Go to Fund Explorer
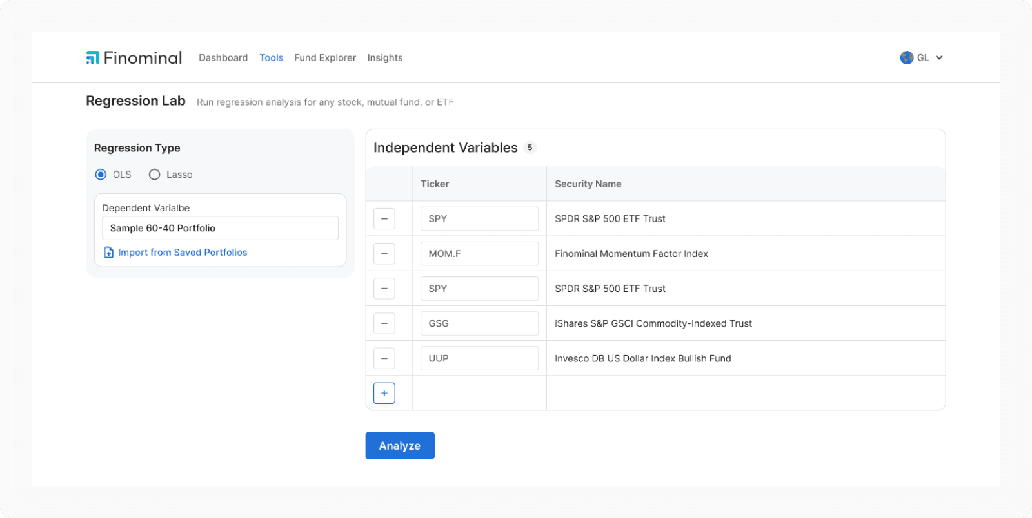The width and height of the screenshot is (1032, 518). (325, 58)
